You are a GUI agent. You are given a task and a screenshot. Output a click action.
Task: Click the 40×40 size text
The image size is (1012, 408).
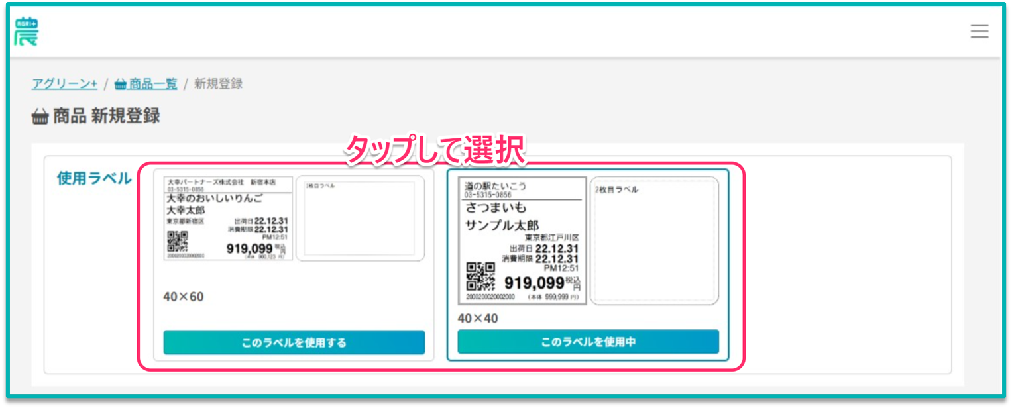(478, 319)
